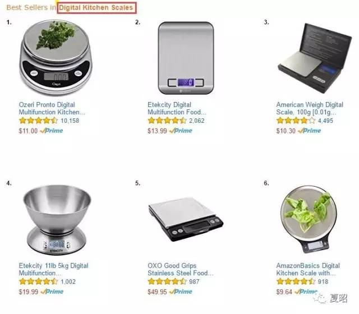Screen dimensions: 359x314
Task: Open American Weigh pocket scale image
Action: point(315,58)
